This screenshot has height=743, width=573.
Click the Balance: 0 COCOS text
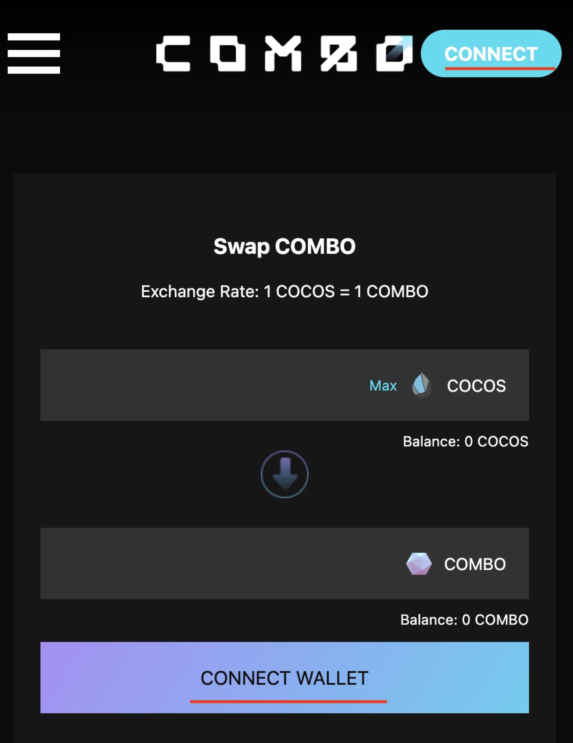click(x=465, y=442)
